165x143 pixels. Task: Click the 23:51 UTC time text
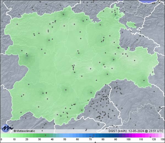pos(156,131)
